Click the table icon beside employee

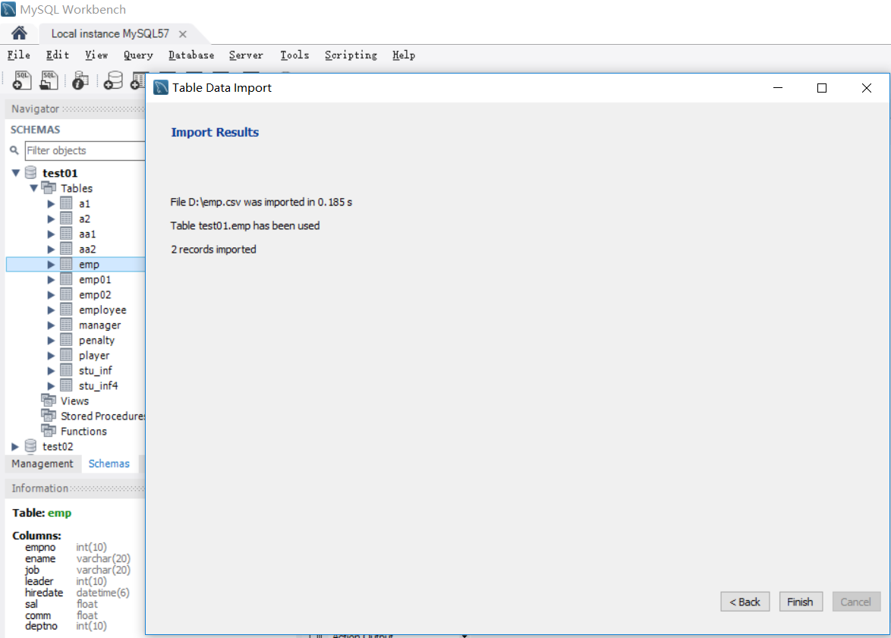pyautogui.click(x=66, y=310)
